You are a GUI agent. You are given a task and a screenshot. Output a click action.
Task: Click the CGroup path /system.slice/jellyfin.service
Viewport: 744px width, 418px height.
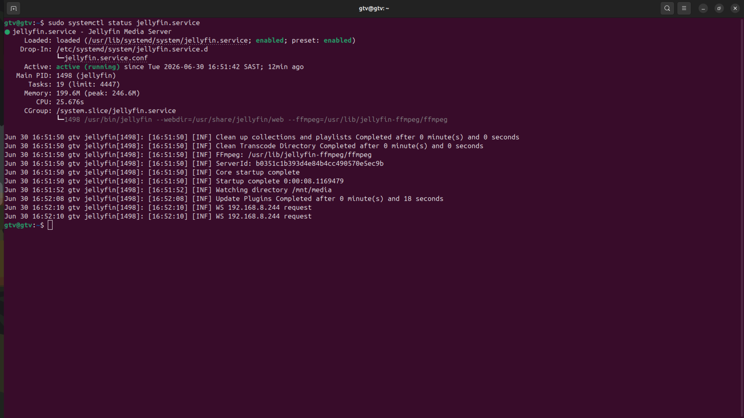116,111
